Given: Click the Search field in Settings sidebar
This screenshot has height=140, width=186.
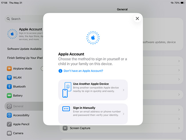Looking at the screenshot, I should 24,19.
